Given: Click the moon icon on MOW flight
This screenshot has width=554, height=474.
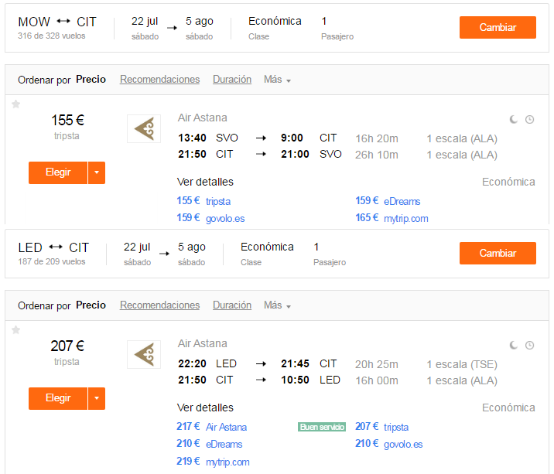Looking at the screenshot, I should [x=514, y=120].
